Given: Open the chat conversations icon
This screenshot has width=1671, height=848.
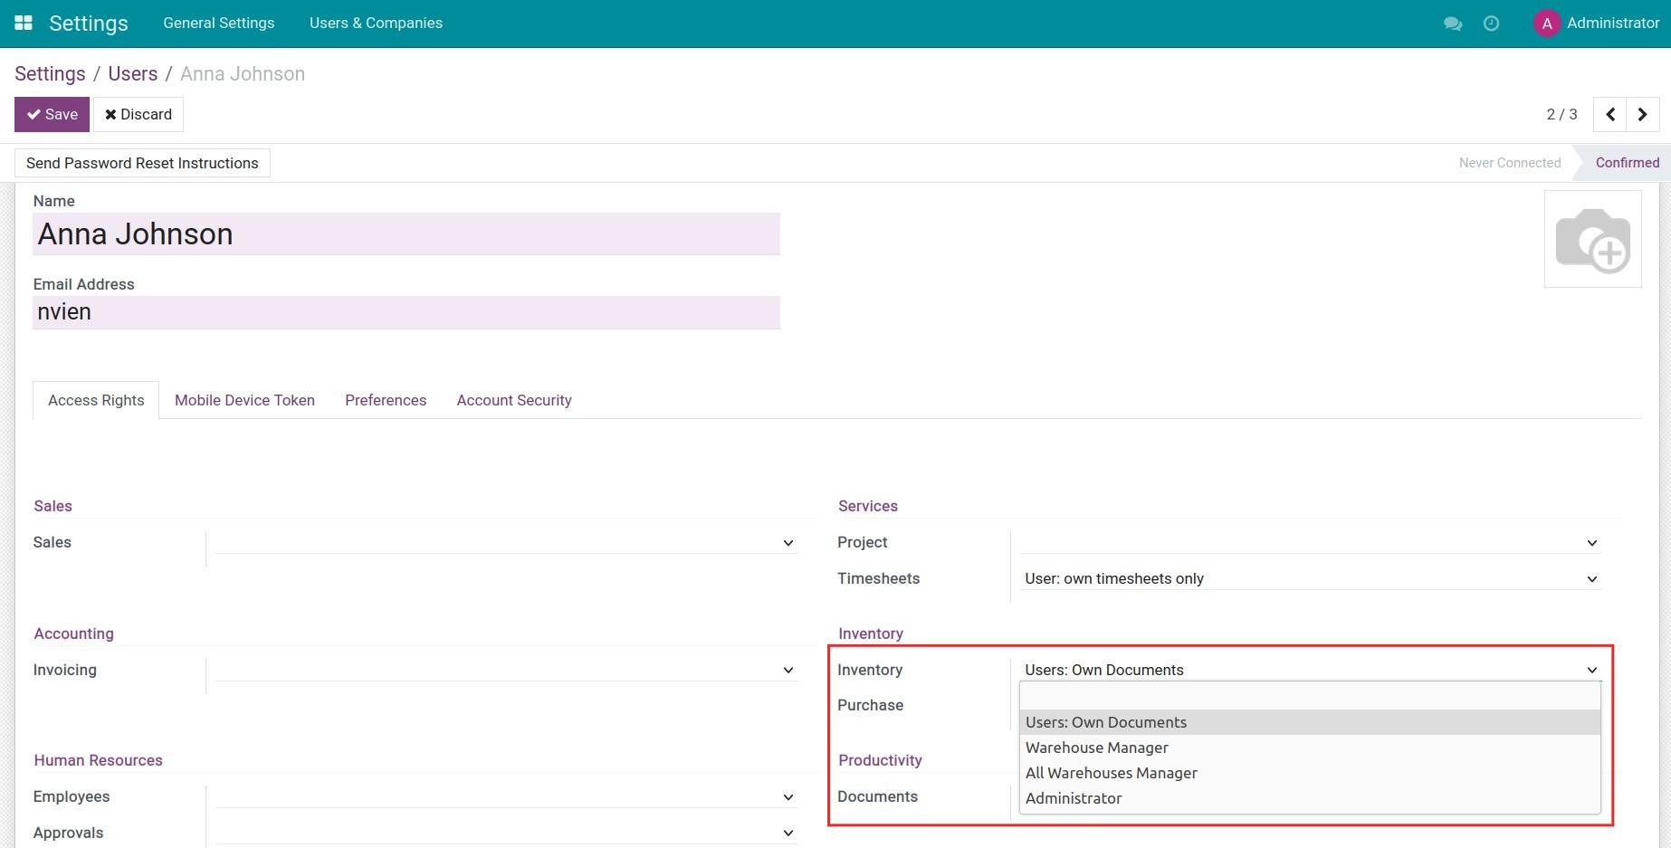Looking at the screenshot, I should pyautogui.click(x=1453, y=24).
